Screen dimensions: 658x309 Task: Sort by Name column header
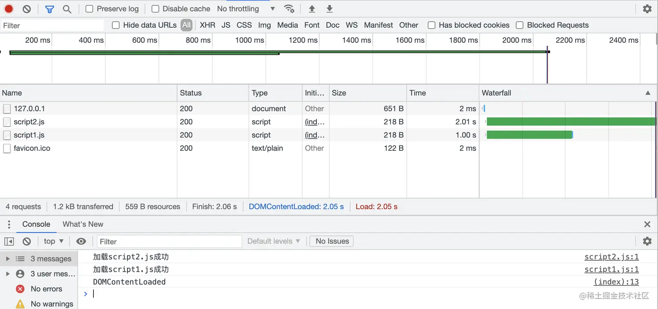pyautogui.click(x=89, y=93)
